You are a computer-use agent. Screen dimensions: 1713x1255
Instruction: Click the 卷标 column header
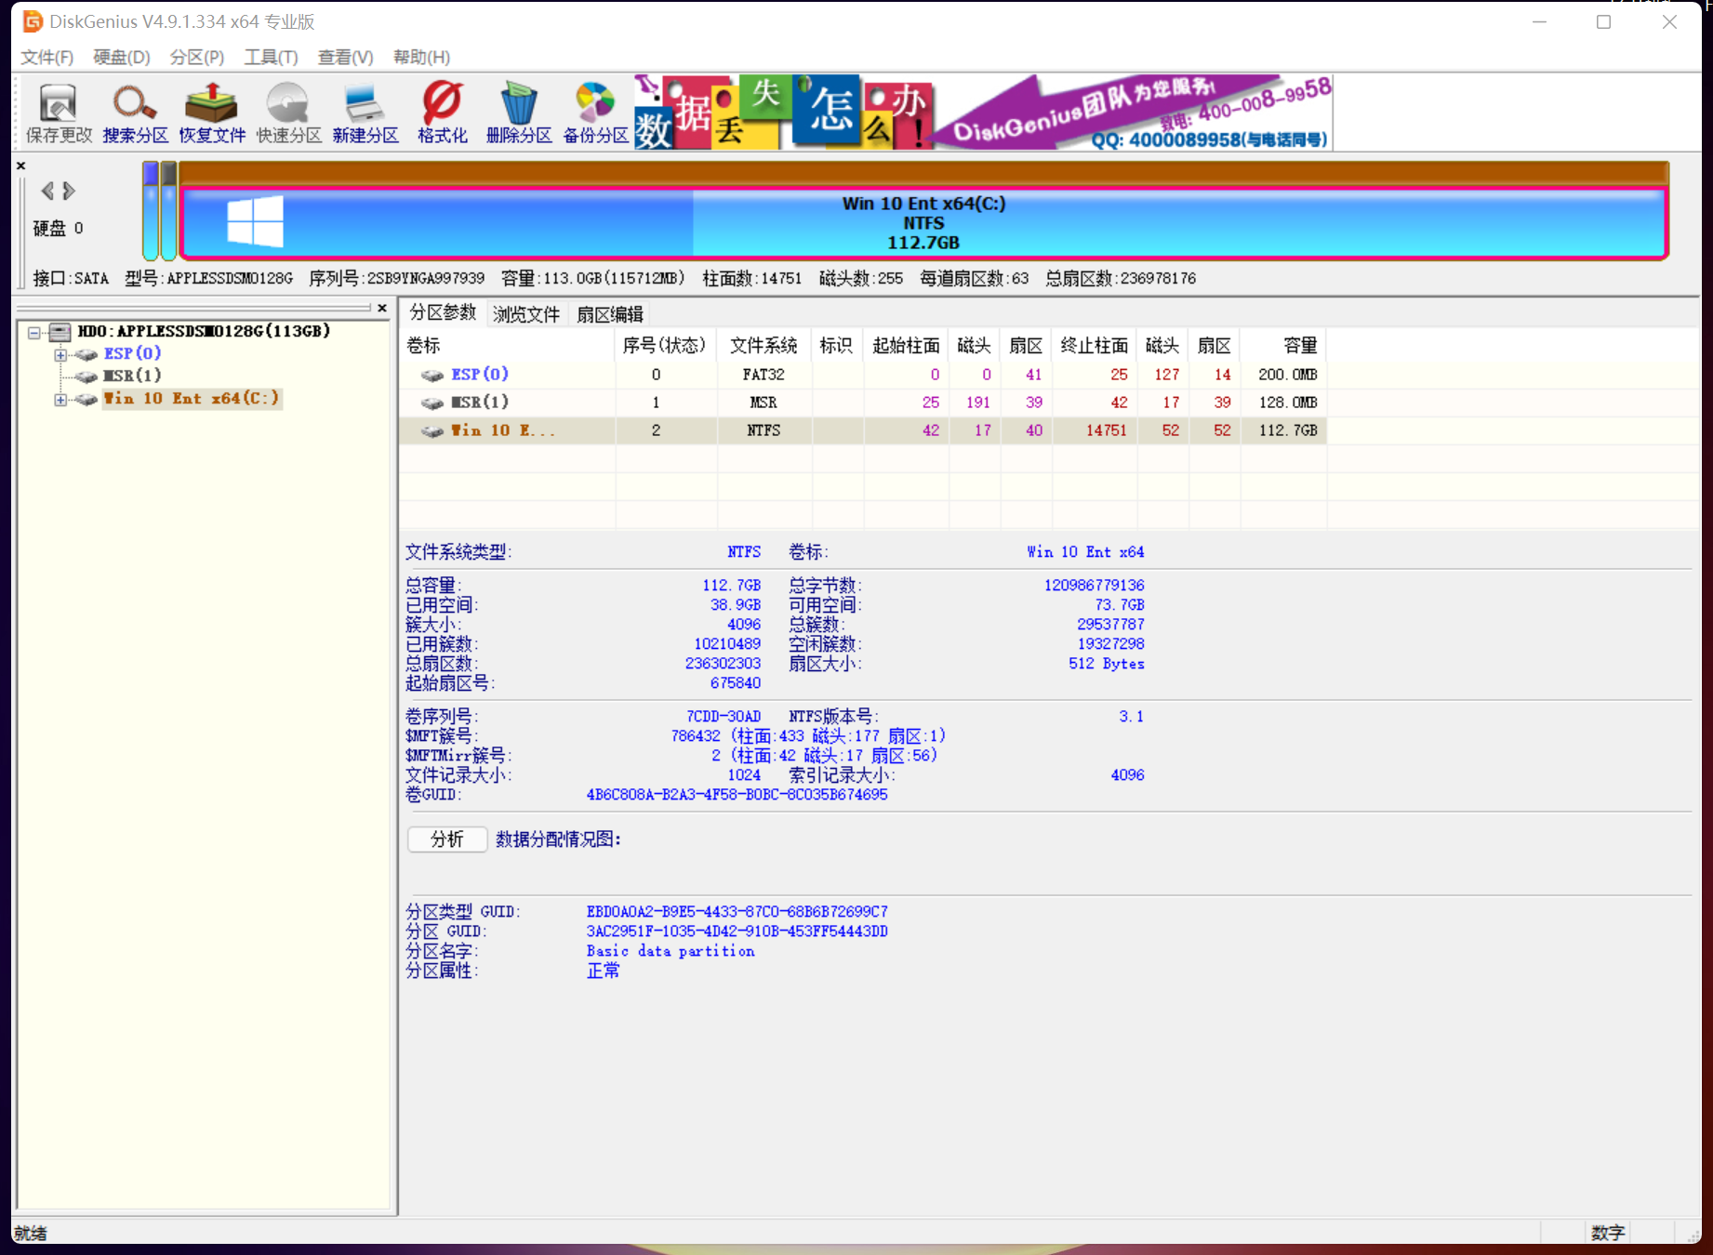point(508,346)
